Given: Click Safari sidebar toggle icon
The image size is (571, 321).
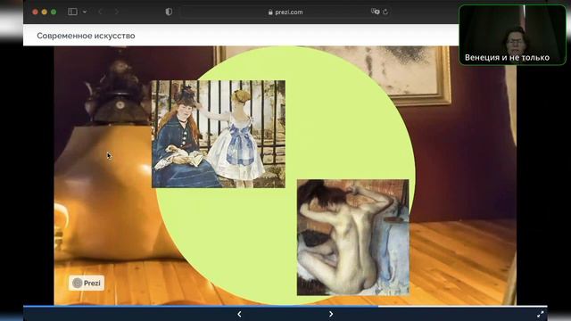Looking at the screenshot, I should click(72, 12).
